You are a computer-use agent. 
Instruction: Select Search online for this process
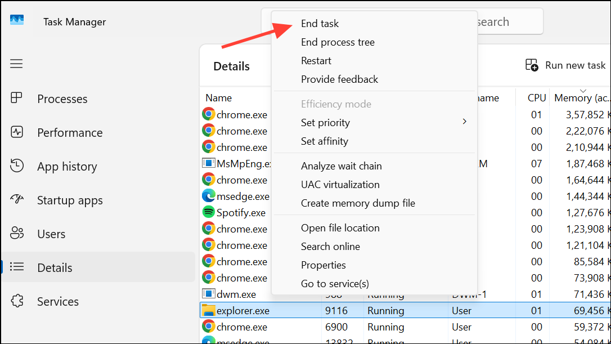330,246
